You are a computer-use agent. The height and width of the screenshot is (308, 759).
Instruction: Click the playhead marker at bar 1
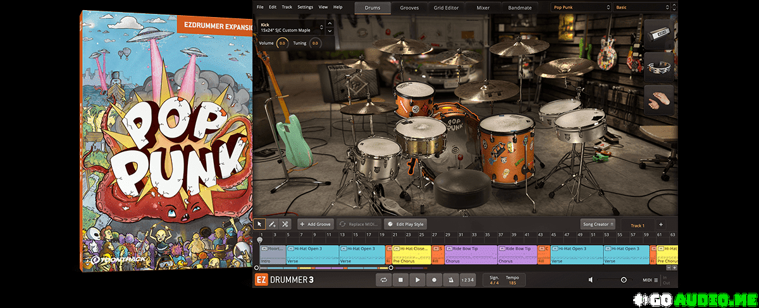tap(259, 240)
